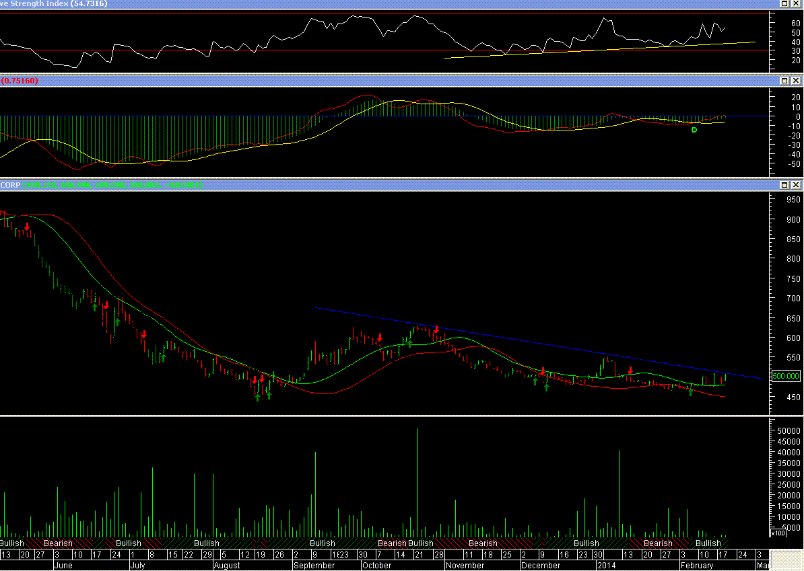Click the green buy arrow in early February

click(690, 392)
